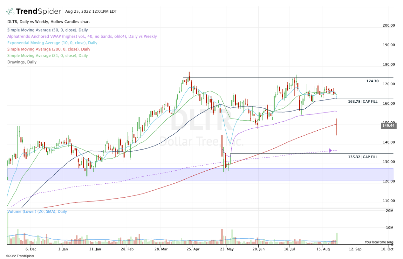The width and height of the screenshot is (403, 259).
Task: Click the purple anchored VWAP arrow marker
Action: pyautogui.click(x=330, y=150)
